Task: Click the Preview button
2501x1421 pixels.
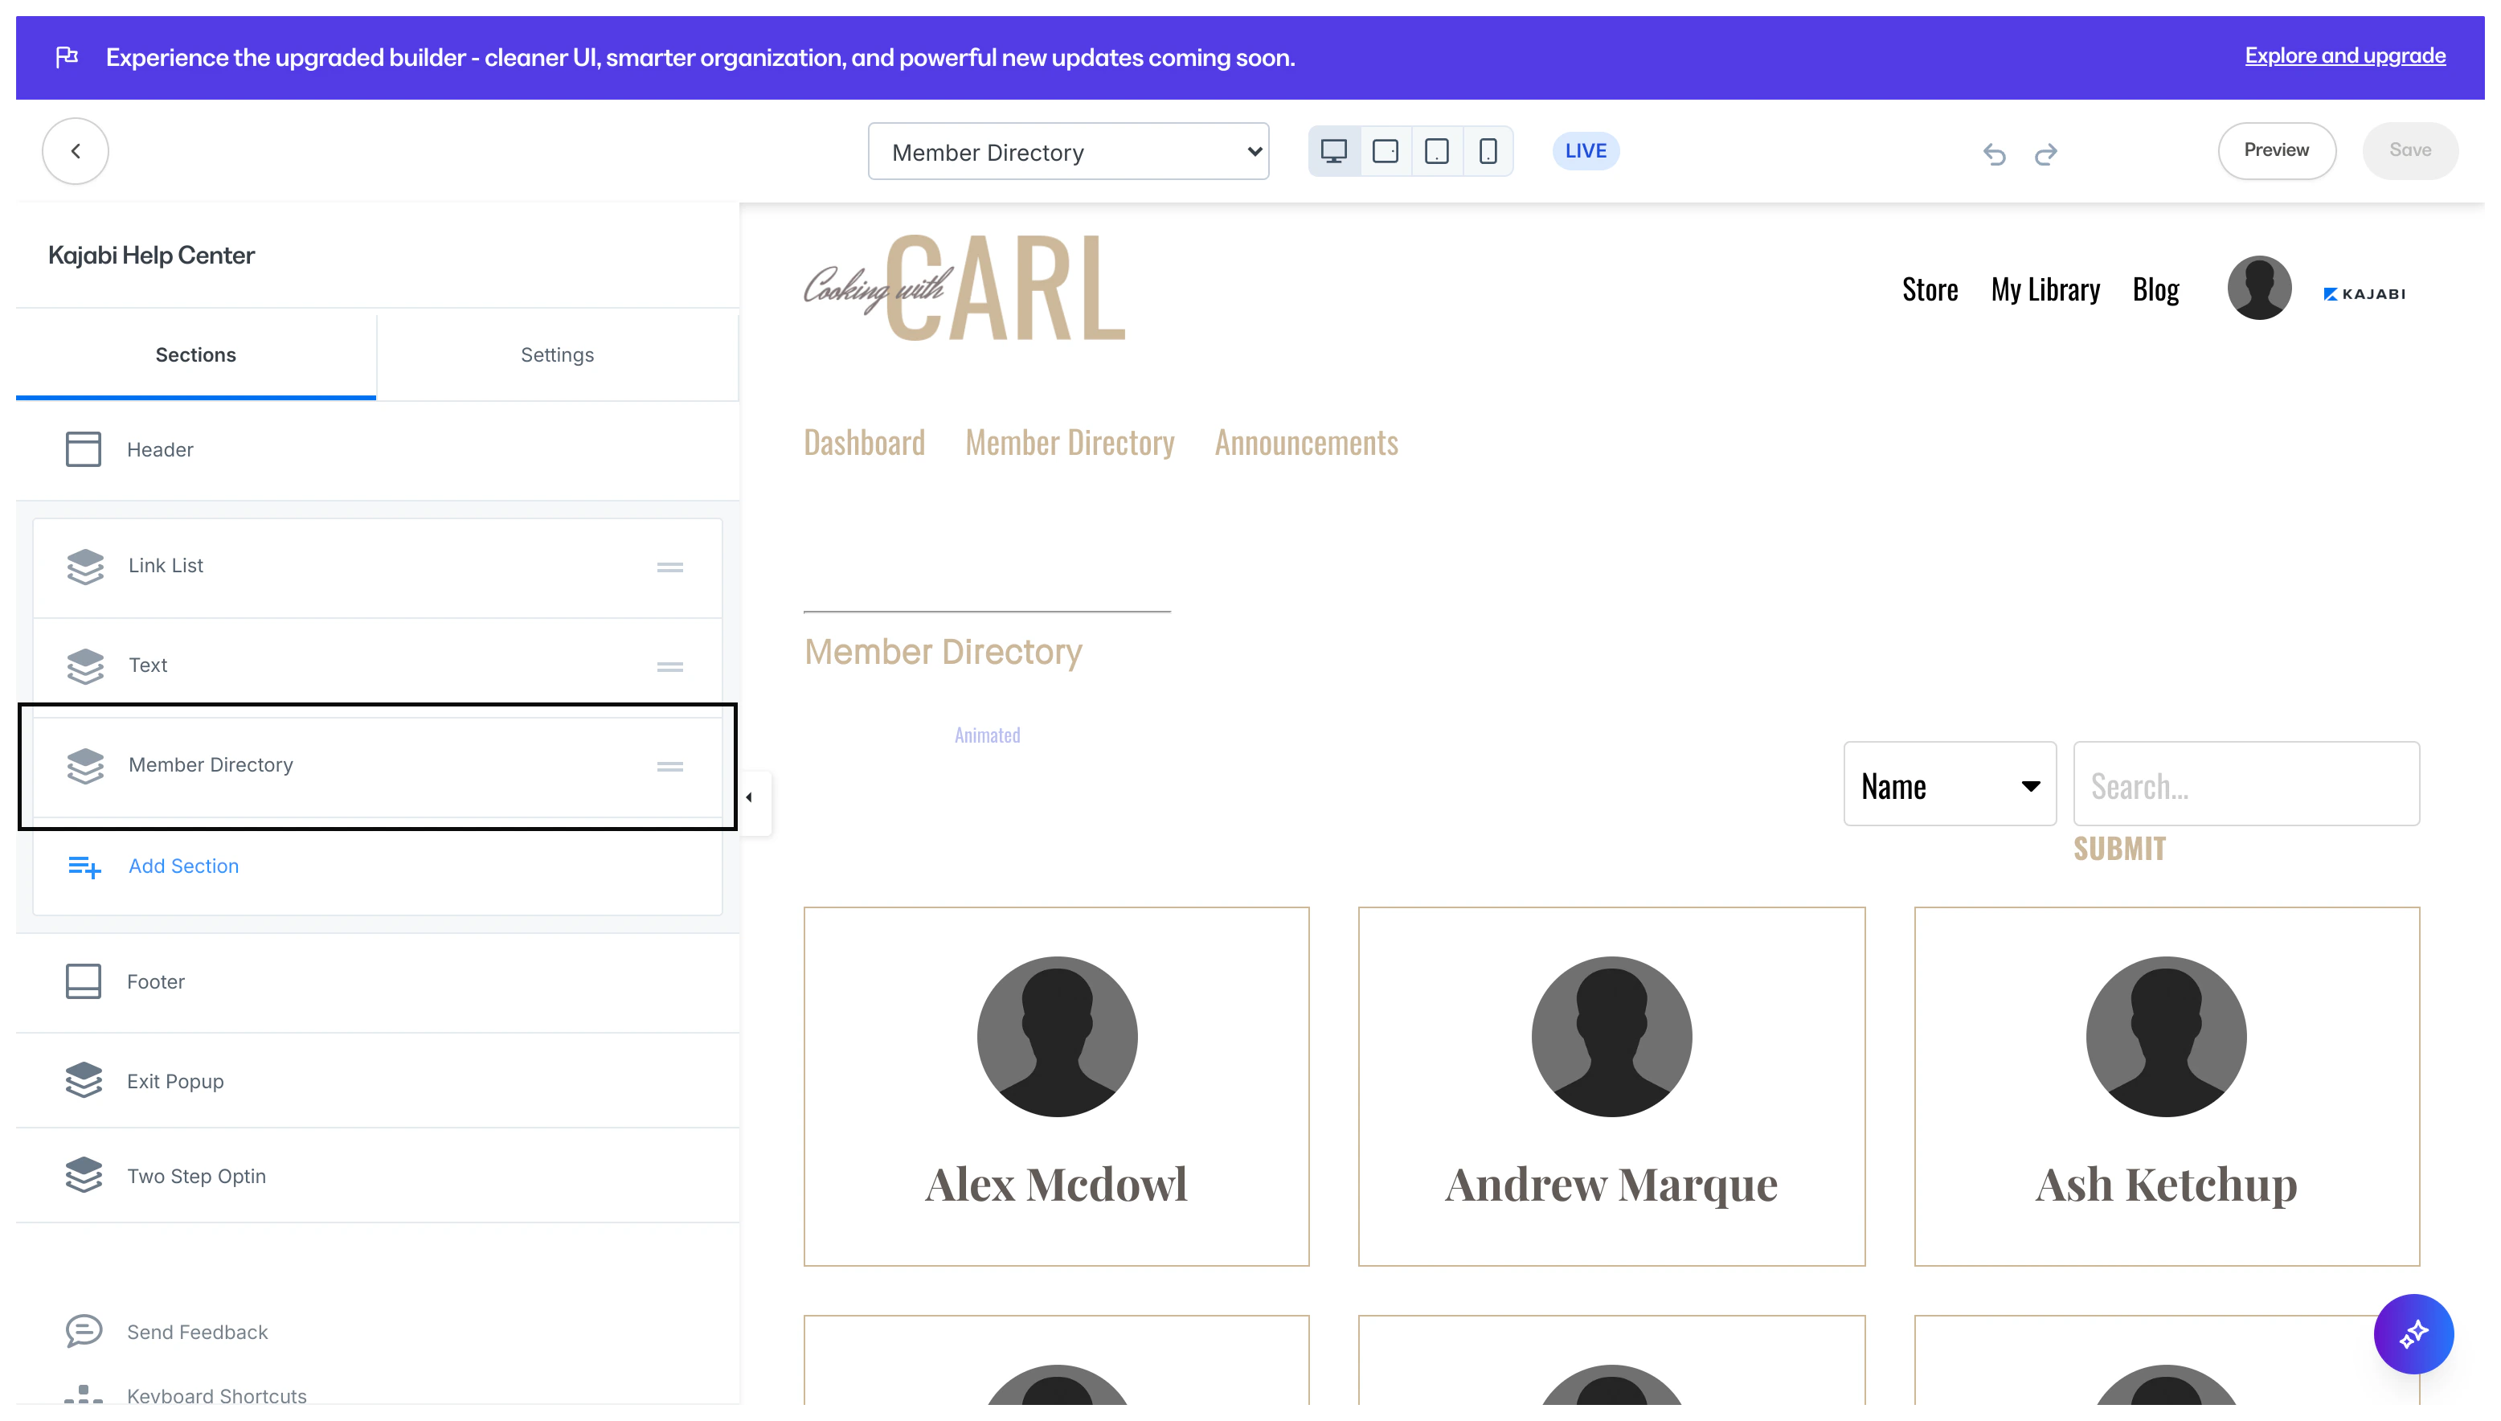Action: click(x=2276, y=150)
